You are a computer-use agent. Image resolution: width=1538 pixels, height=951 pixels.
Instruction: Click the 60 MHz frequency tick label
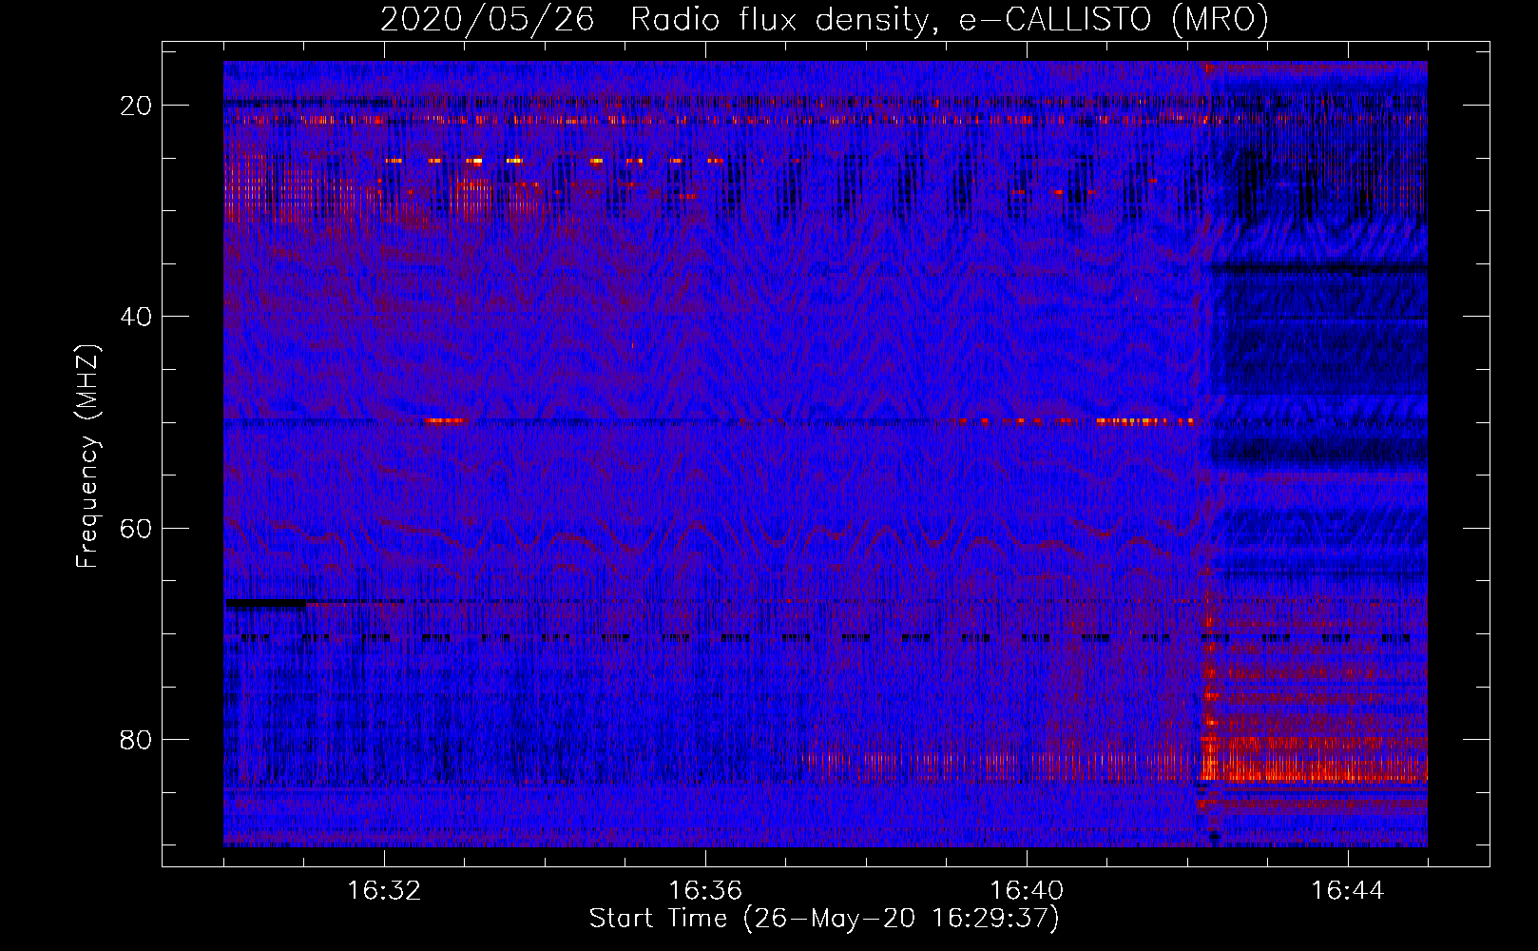[x=136, y=528]
